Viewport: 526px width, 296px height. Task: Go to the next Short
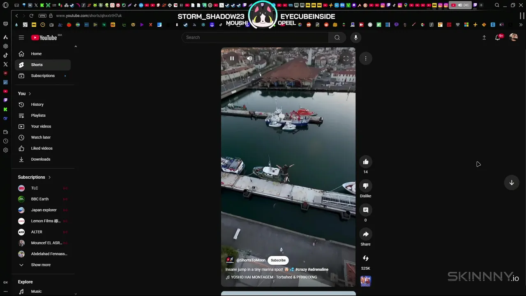[x=512, y=183]
